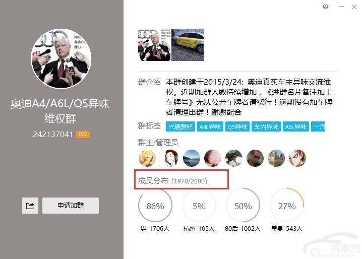Select the A4L异味 group tag
This screenshot has height=259, width=362.
tap(210, 127)
